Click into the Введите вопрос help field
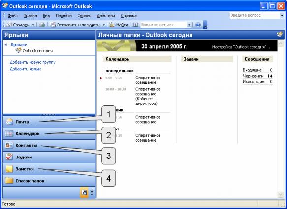Viewport: 287px width, 209px height. pyautogui.click(x=255, y=16)
